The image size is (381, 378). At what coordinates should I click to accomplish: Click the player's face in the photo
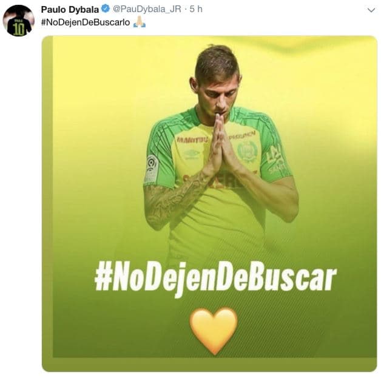point(218,91)
